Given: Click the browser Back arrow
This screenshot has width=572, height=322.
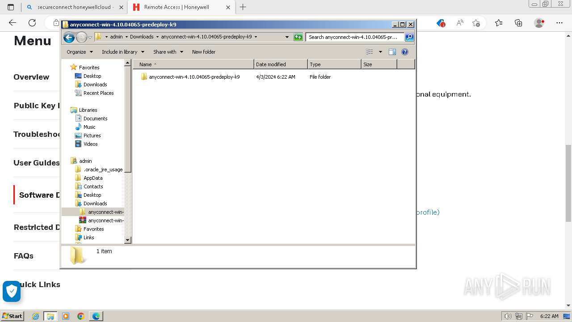Looking at the screenshot, I should pos(13,23).
